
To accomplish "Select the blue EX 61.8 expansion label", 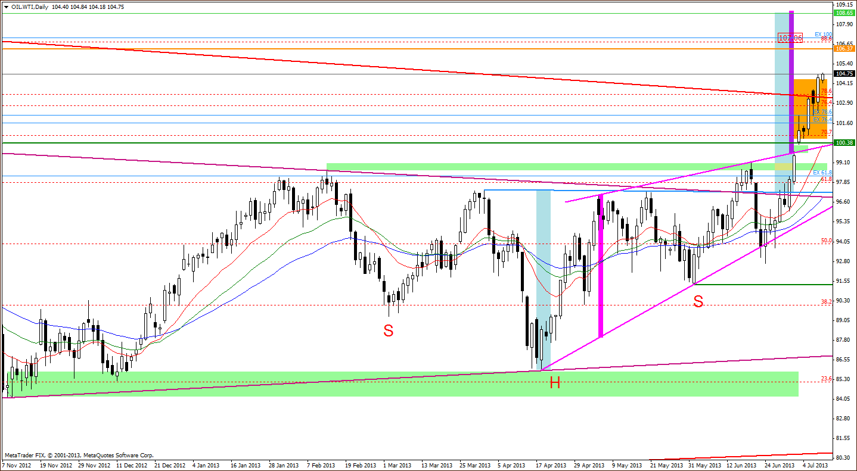I will pyautogui.click(x=822, y=172).
